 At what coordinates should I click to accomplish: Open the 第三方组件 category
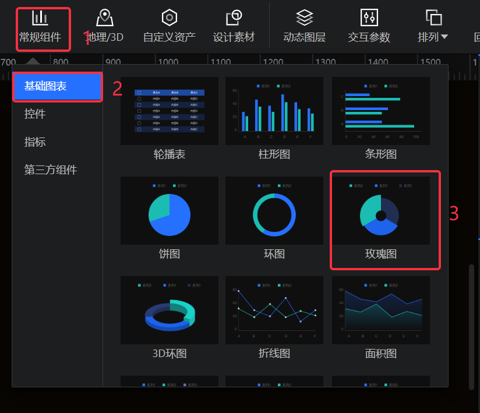(x=51, y=170)
